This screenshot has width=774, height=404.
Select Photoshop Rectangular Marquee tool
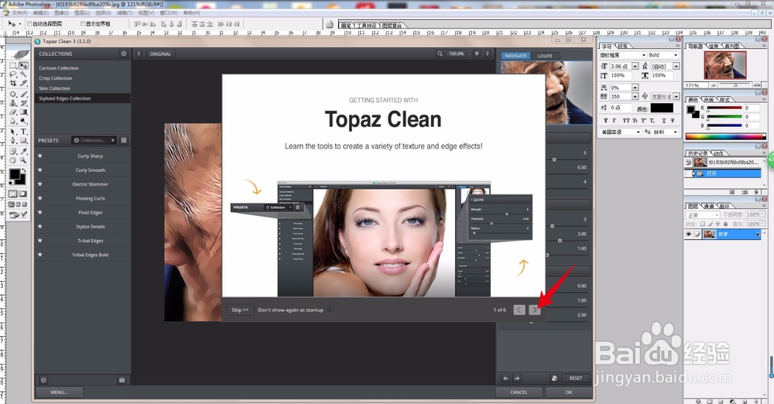[13, 65]
